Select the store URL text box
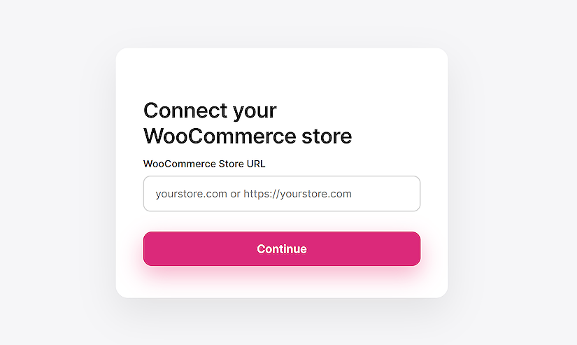The image size is (577, 345). (x=281, y=194)
